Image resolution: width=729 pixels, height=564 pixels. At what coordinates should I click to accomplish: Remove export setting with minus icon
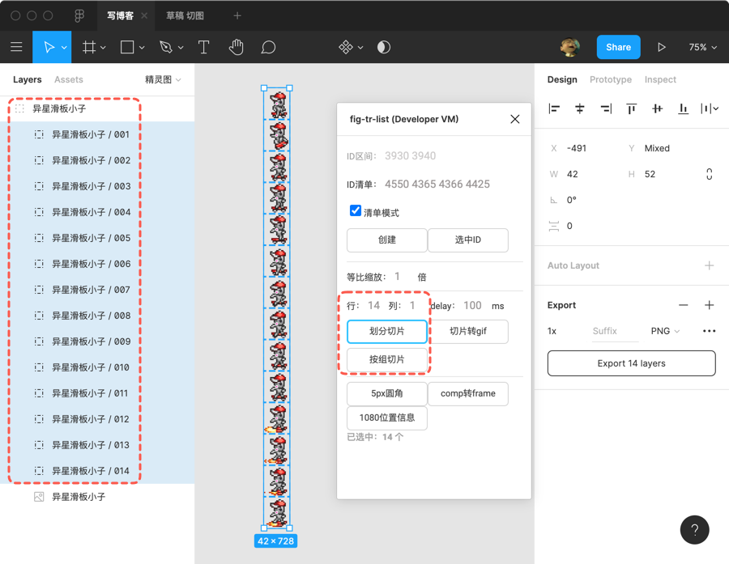[683, 305]
